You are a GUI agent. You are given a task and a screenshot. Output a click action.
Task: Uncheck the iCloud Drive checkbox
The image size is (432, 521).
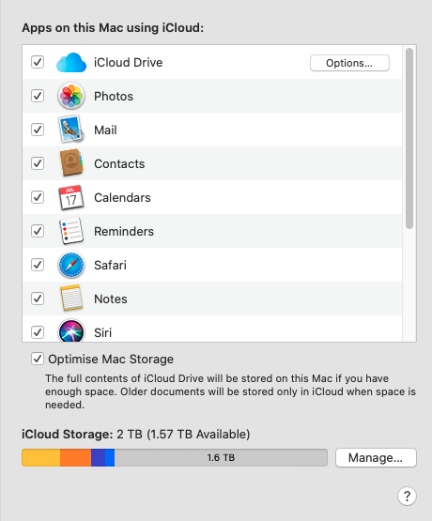click(38, 62)
